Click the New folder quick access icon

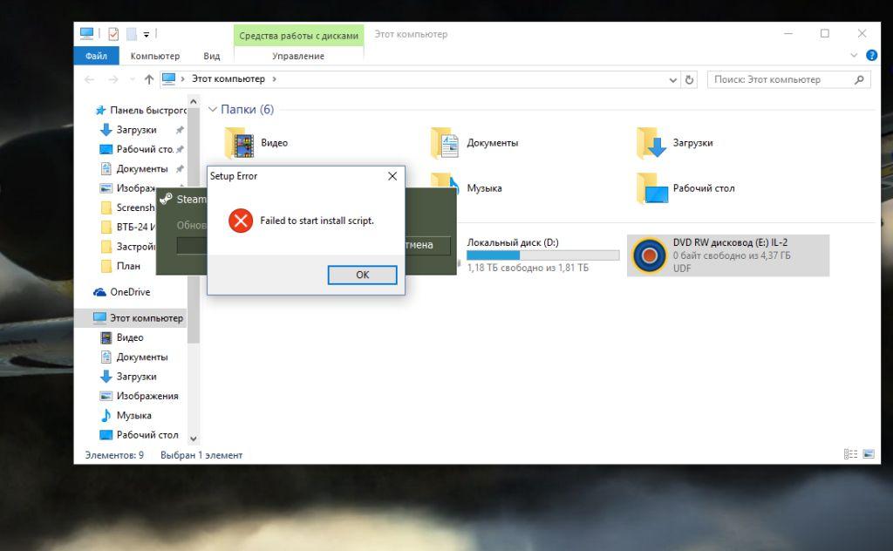click(132, 34)
